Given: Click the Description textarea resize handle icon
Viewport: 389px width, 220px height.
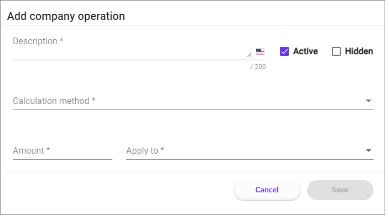Looking at the screenshot, I should pyautogui.click(x=248, y=55).
